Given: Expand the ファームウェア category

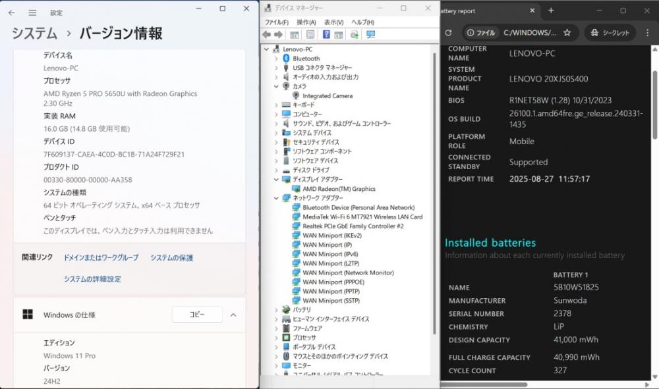Looking at the screenshot, I should [x=276, y=328].
